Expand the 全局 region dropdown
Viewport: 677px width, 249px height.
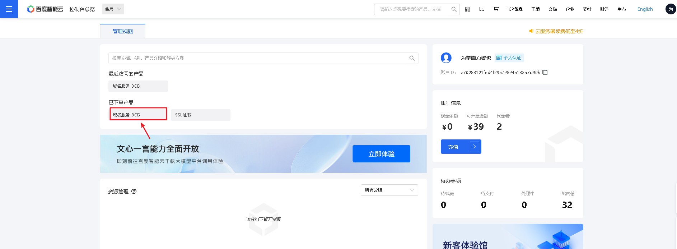pyautogui.click(x=113, y=9)
